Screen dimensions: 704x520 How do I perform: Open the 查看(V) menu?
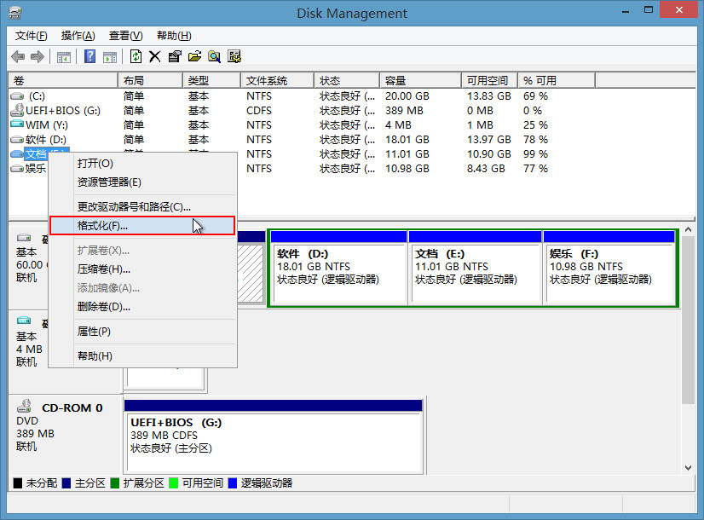click(125, 36)
